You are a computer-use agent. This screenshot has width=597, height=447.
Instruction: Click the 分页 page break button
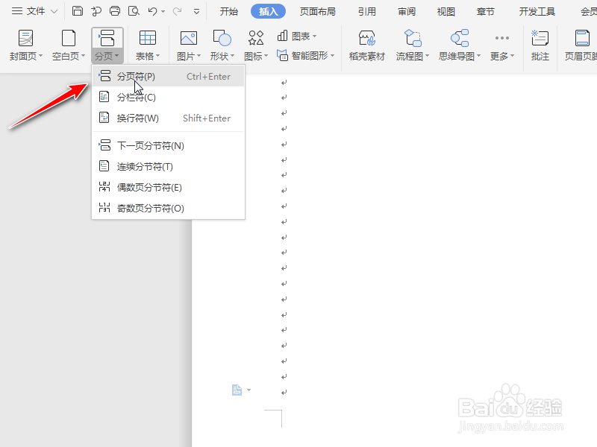point(107,45)
